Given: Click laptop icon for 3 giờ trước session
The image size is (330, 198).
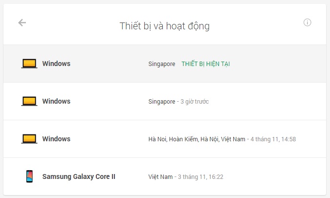Looking at the screenshot, I should coord(29,101).
